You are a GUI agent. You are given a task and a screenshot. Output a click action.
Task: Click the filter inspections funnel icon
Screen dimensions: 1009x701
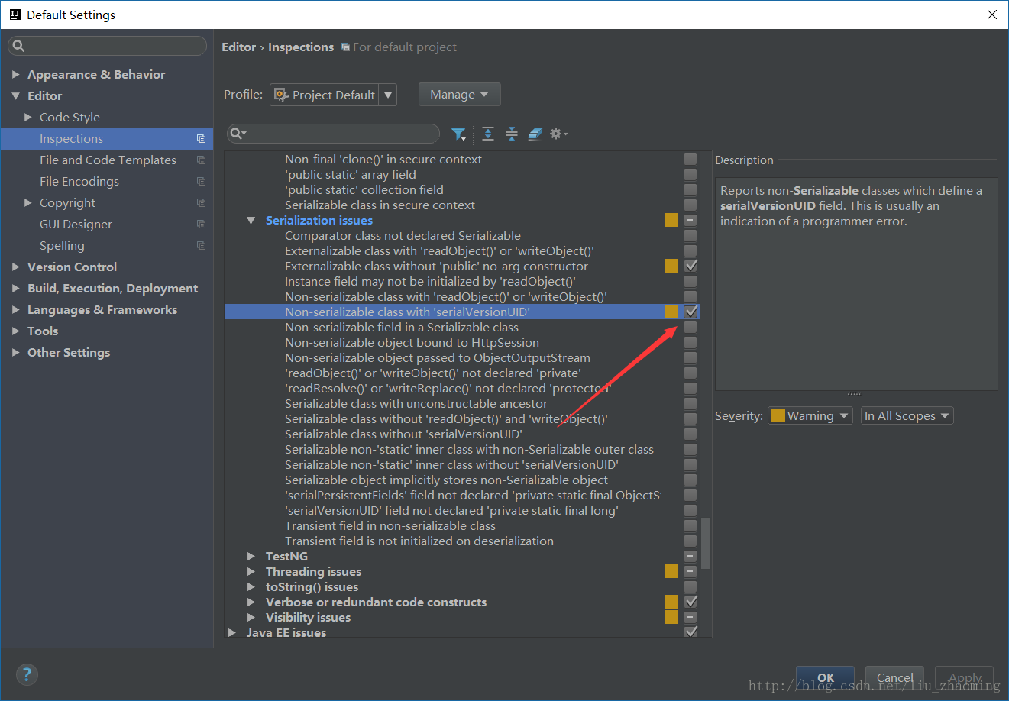(x=458, y=134)
